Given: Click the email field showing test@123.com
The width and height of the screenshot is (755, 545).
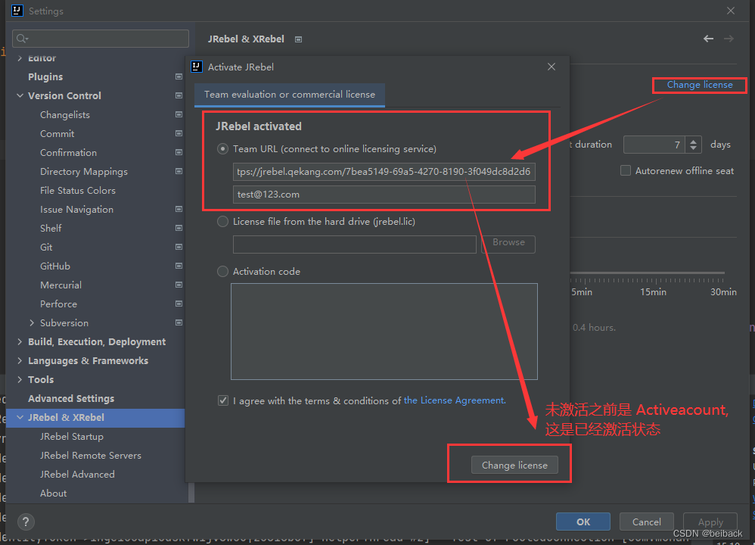Looking at the screenshot, I should pos(384,195).
